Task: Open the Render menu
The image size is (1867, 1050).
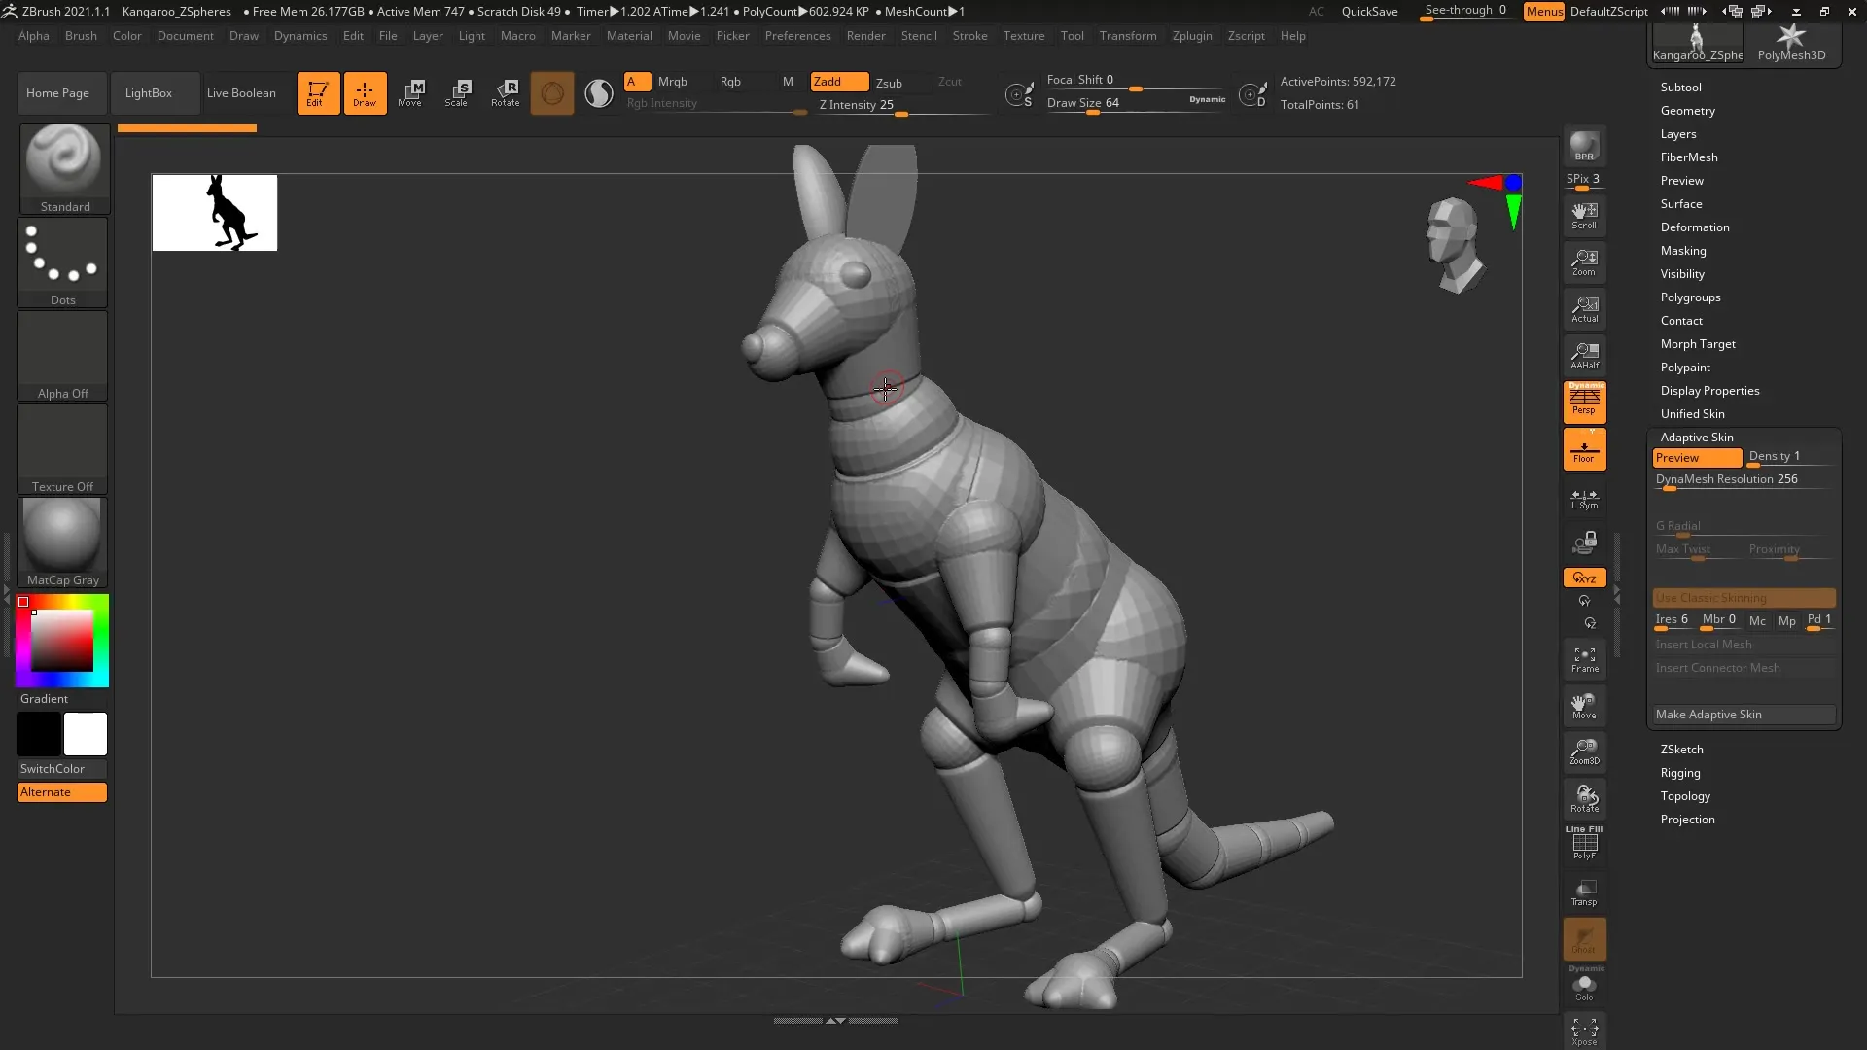Action: pos(865,36)
